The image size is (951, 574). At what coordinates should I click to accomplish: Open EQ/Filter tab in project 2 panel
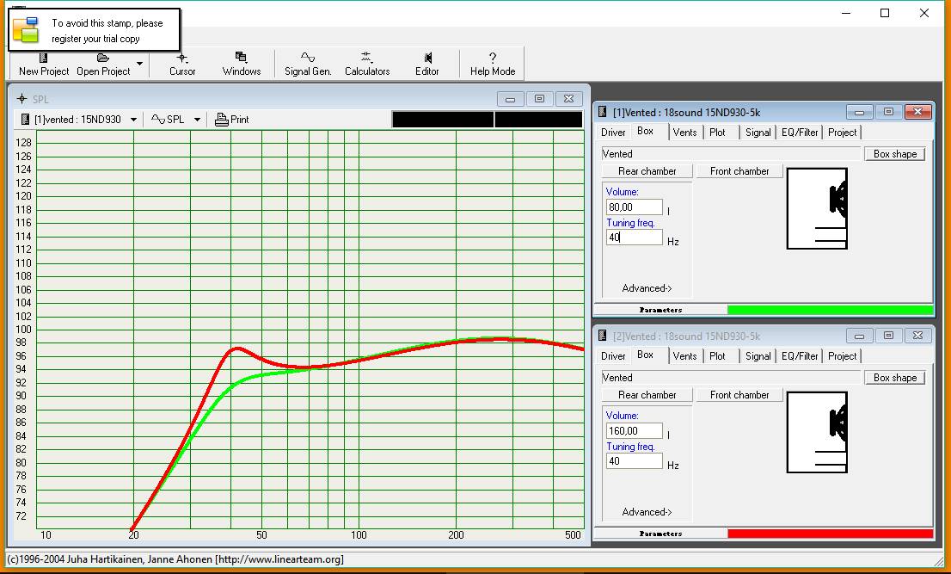(800, 356)
